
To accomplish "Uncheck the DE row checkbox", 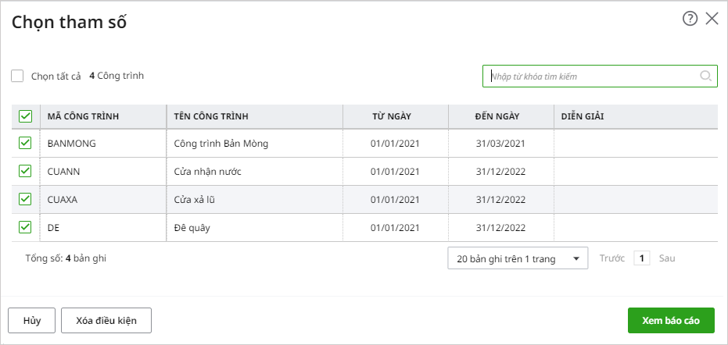I will tap(25, 227).
